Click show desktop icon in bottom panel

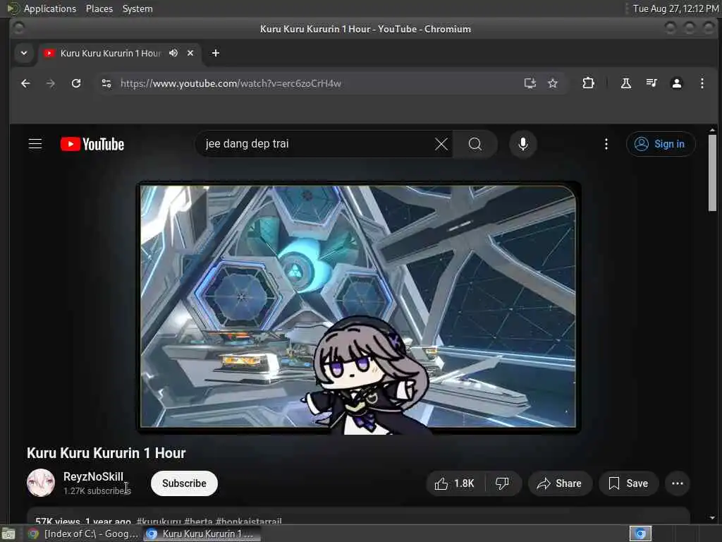click(8, 534)
